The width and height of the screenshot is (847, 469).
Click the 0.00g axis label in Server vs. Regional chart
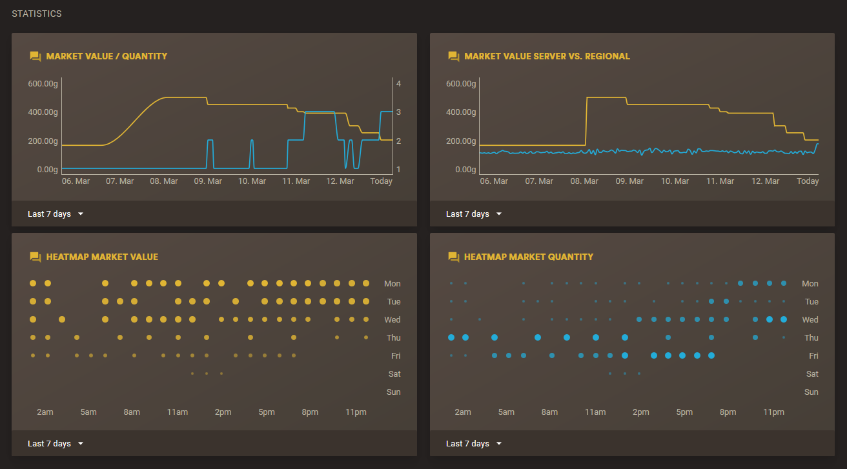(465, 170)
